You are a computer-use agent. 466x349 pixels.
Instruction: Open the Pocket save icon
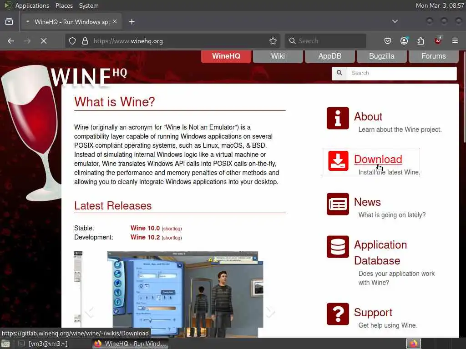[x=388, y=41]
